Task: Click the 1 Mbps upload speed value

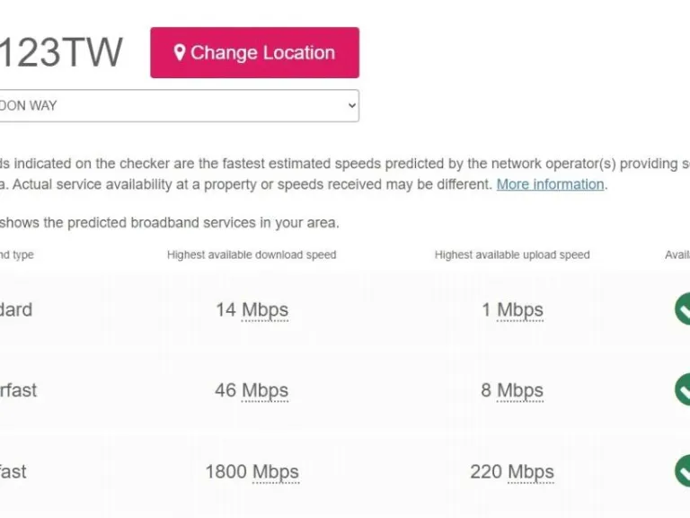Action: point(512,310)
